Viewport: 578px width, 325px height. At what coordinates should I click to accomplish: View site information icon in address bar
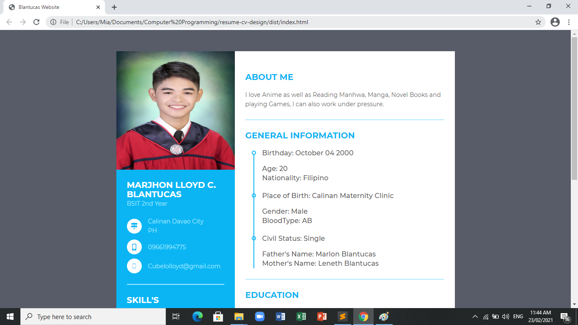pos(53,22)
